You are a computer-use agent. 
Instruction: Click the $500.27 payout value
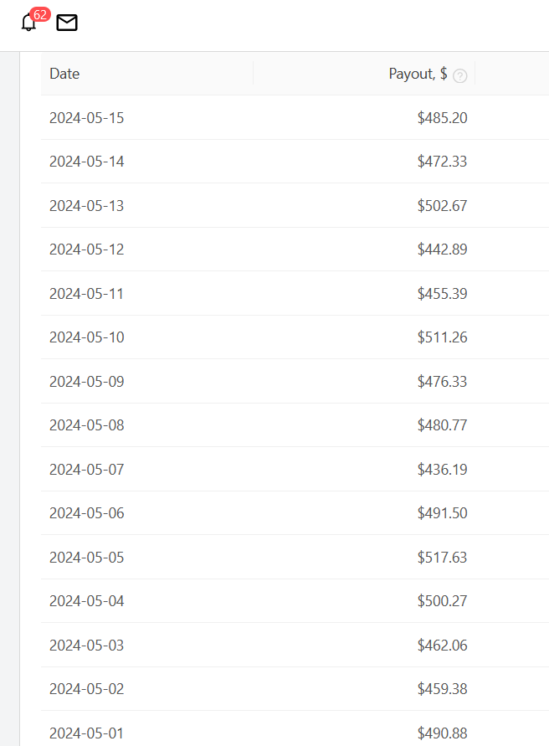point(443,601)
